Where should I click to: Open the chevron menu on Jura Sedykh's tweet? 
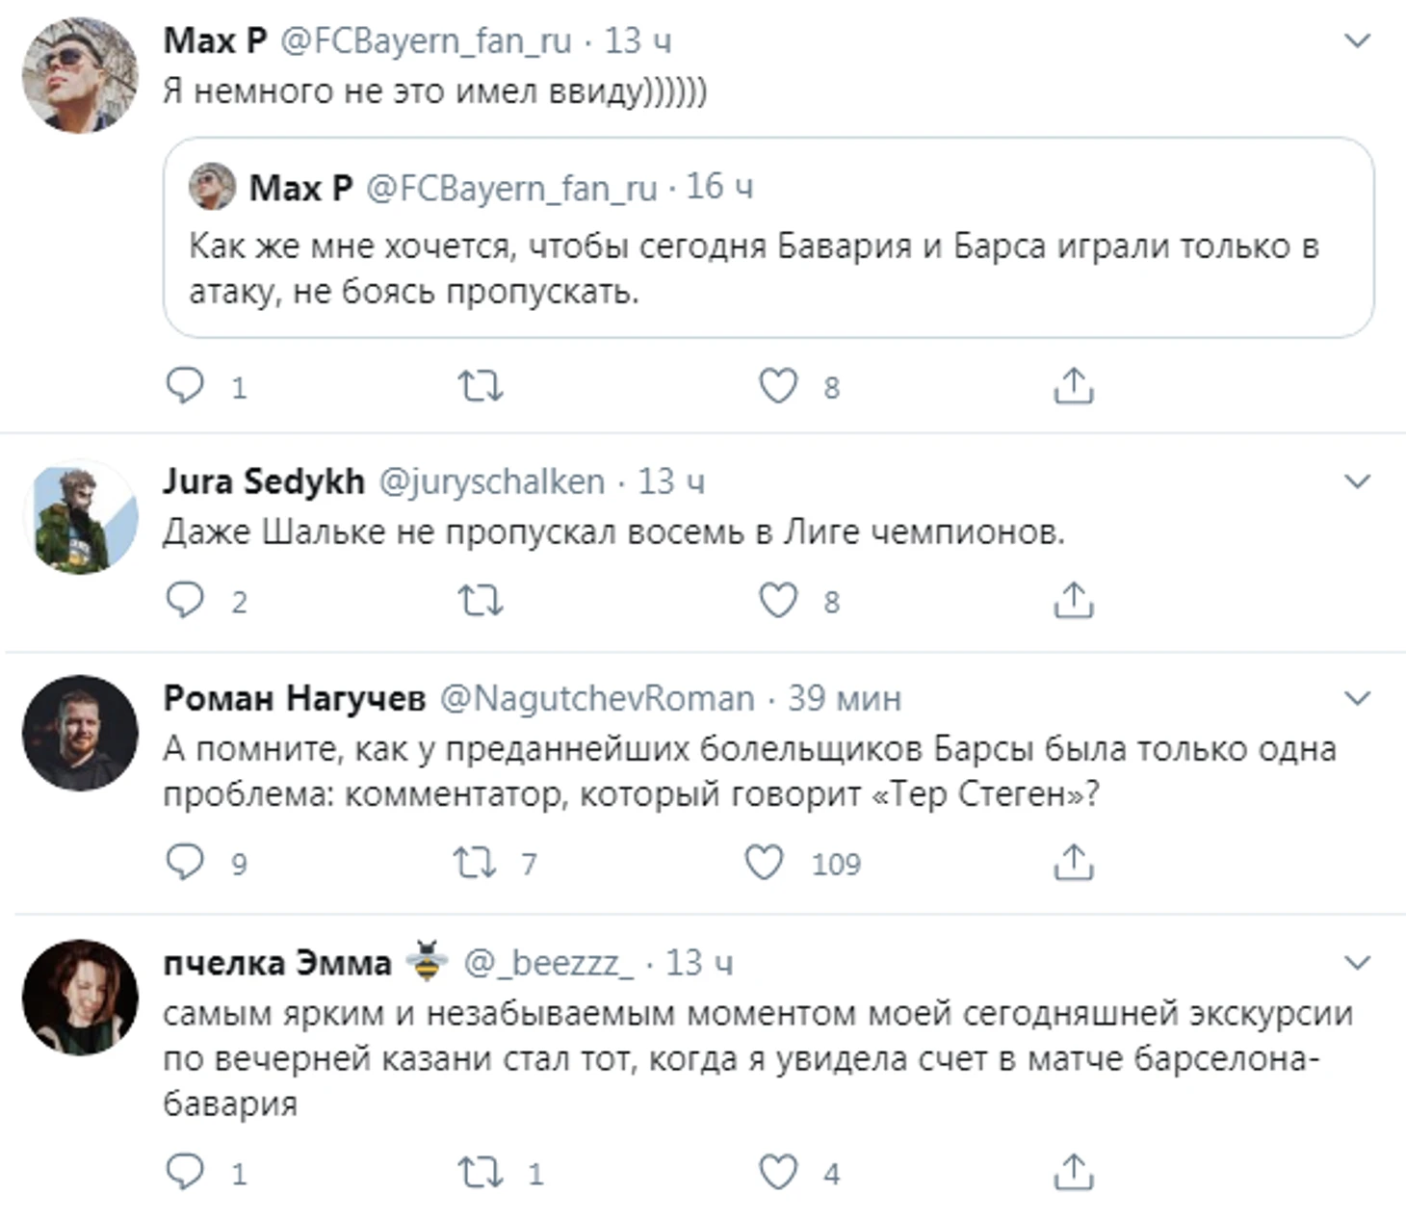[x=1357, y=480]
